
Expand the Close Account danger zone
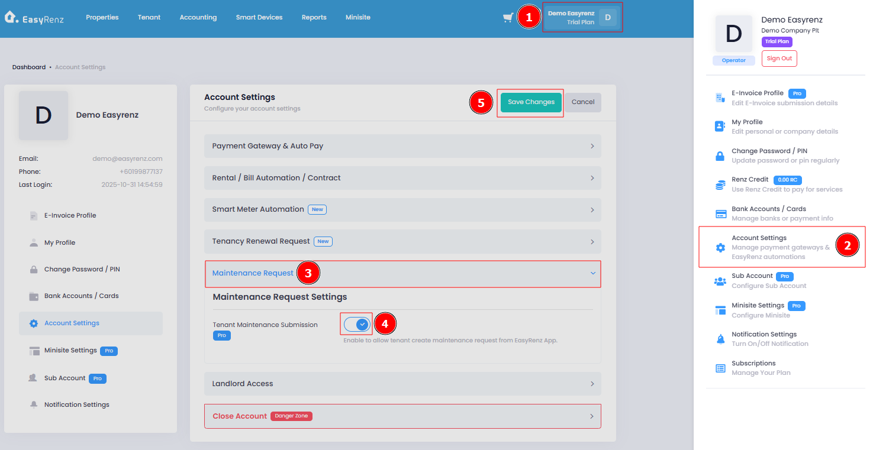402,416
